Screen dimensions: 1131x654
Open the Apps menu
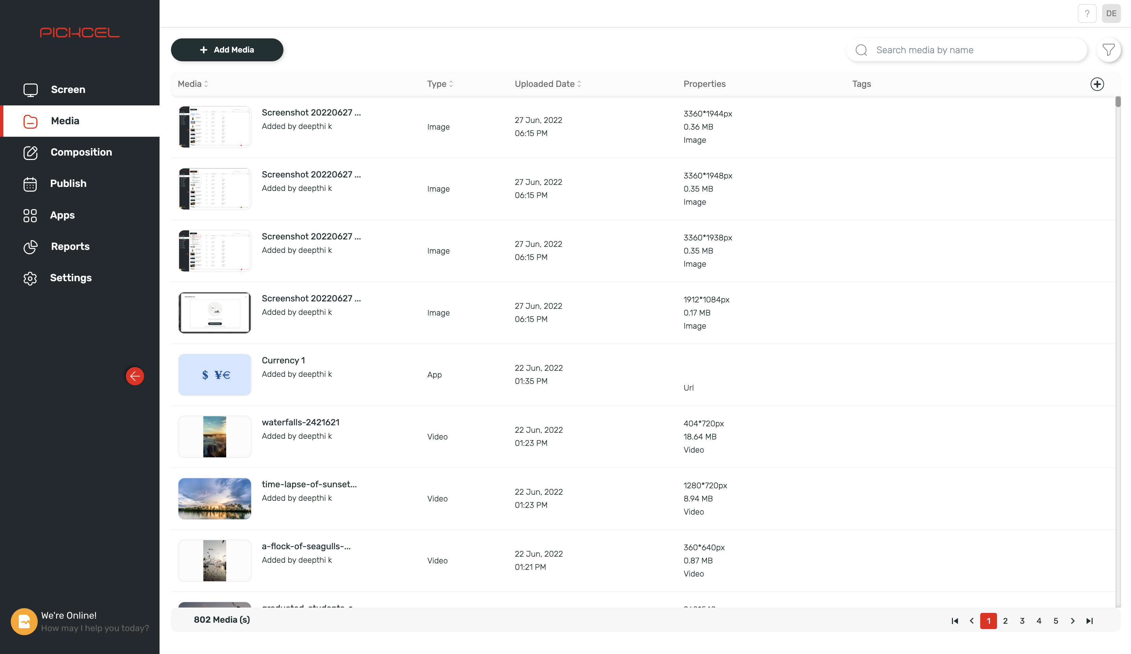point(80,215)
